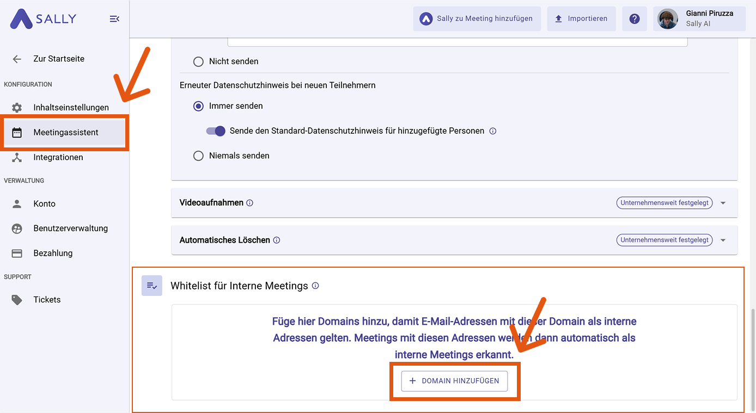Viewport: 756px width, 413px height.
Task: Expand the Automatisches Löschen section arrow
Action: [723, 241]
